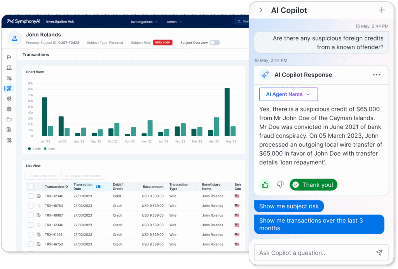Image resolution: width=398 pixels, height=269 pixels.
Task: Select the Transactions icon in the sidebar
Action: pos(9,89)
